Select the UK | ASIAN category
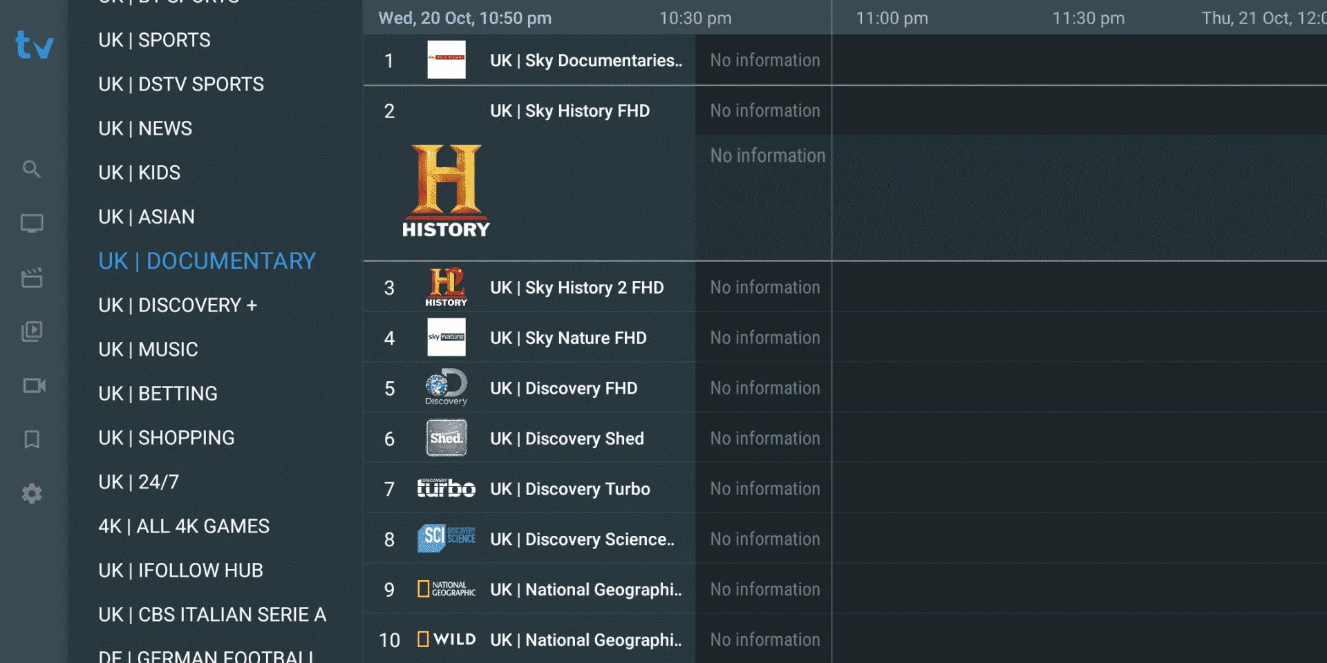Image resolution: width=1327 pixels, height=663 pixels. coord(147,217)
